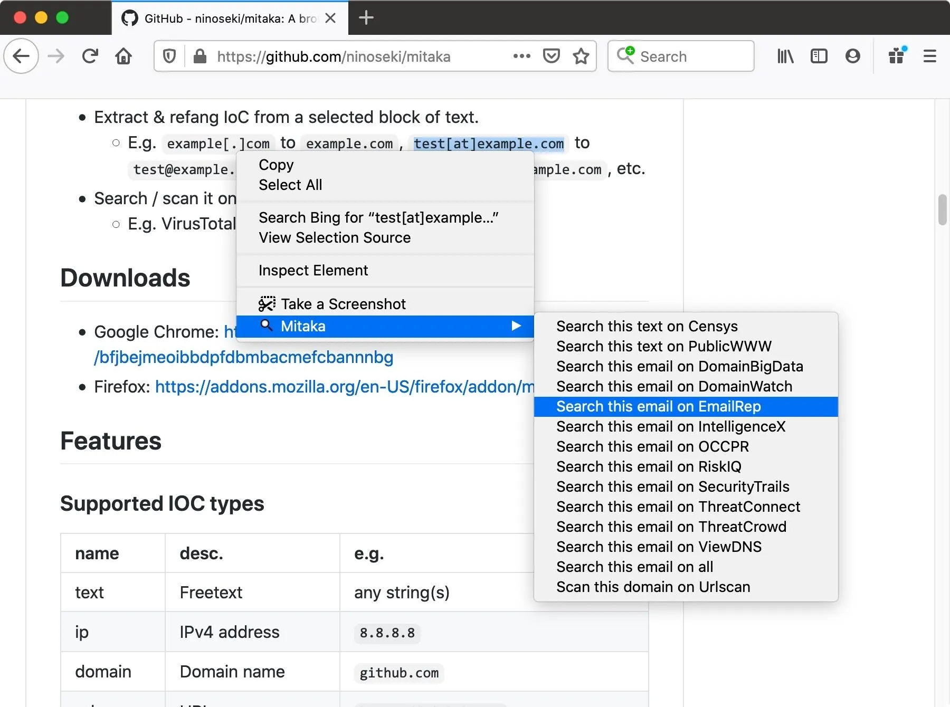Click the highlighted test[at]example.com code
The width and height of the screenshot is (950, 707).
pos(488,144)
